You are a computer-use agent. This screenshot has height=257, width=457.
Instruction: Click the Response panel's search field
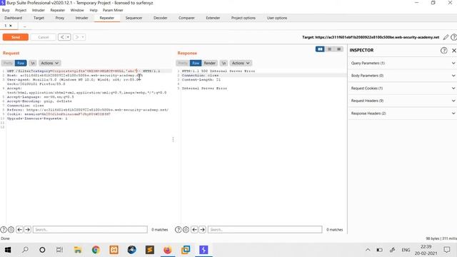(265, 230)
